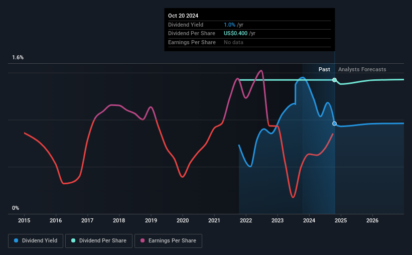The image size is (412, 255).
Task: Click the blue Dividend Yield legend dot
Action: point(16,240)
